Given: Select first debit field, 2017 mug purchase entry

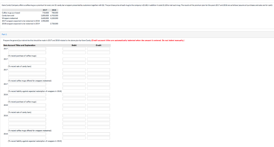Looking at the screenshot, I should point(74,49).
